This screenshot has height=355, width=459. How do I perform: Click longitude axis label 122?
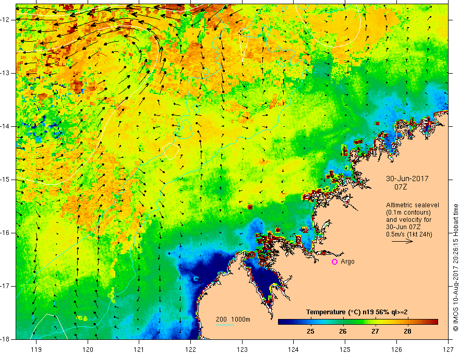190,349
